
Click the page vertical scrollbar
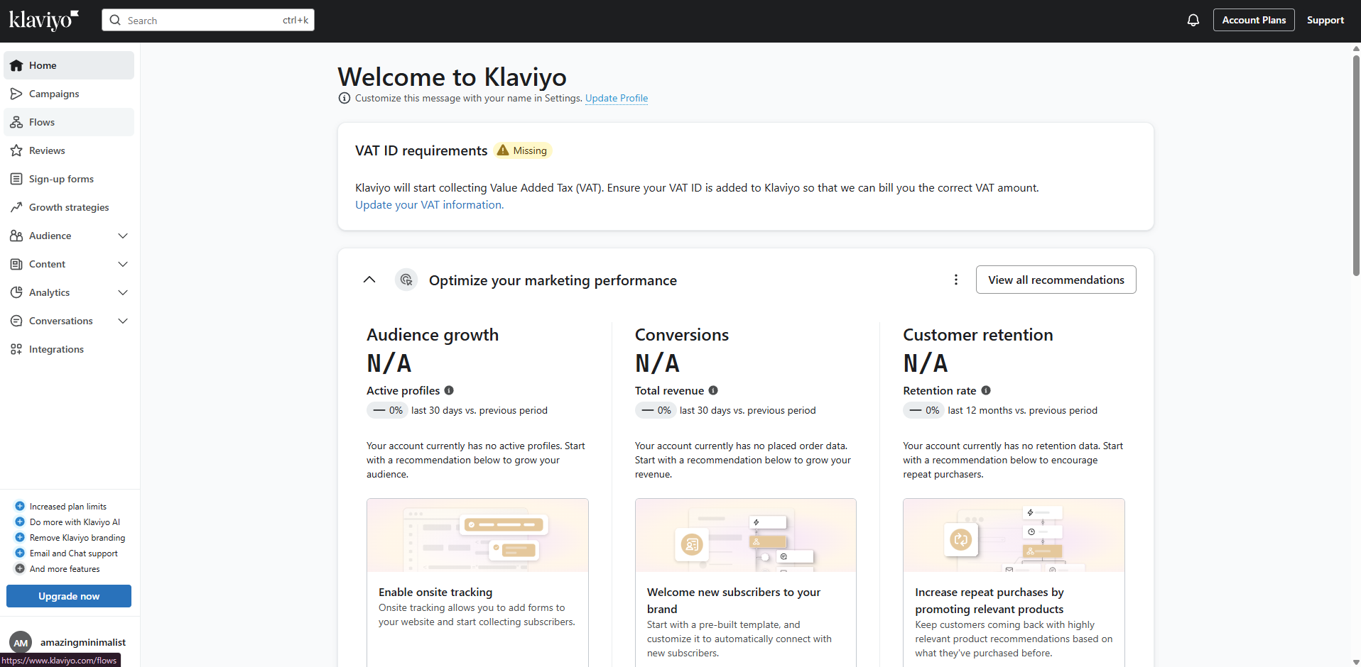pyautogui.click(x=1356, y=163)
